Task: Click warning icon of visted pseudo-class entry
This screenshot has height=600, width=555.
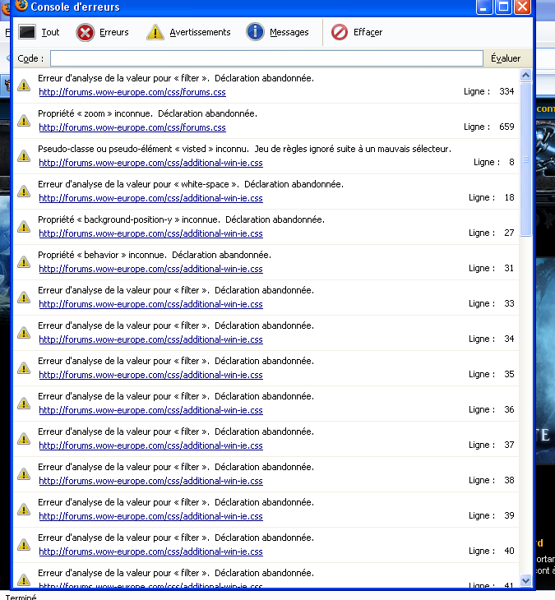Action: 24,155
